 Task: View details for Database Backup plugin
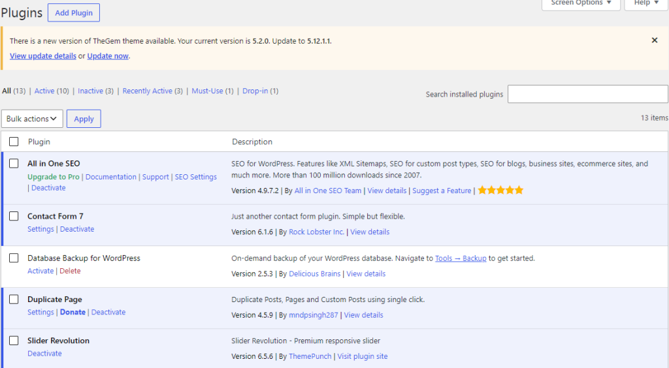(366, 274)
